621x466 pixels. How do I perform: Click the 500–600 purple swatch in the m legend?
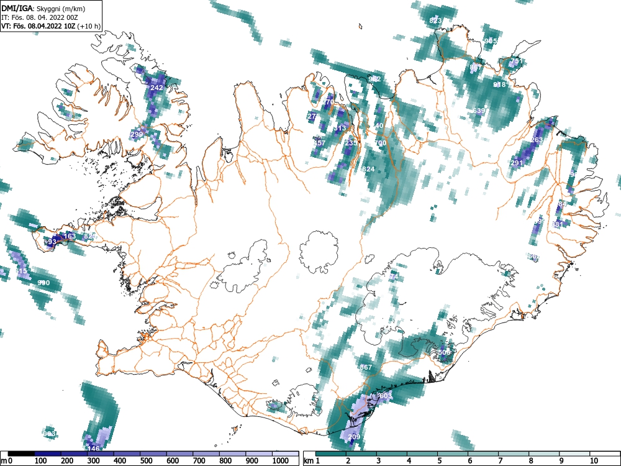153,454
